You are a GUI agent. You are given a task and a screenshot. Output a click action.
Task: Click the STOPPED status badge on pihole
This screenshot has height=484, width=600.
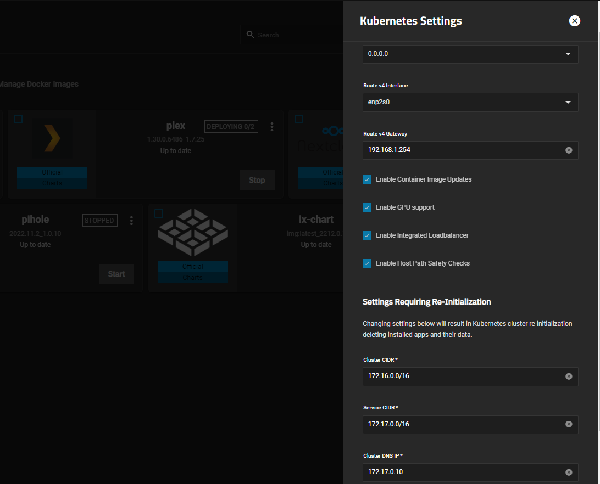[x=99, y=220]
